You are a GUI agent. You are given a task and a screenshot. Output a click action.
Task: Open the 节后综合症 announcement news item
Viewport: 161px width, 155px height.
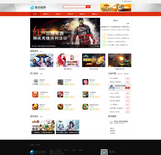[118, 38]
